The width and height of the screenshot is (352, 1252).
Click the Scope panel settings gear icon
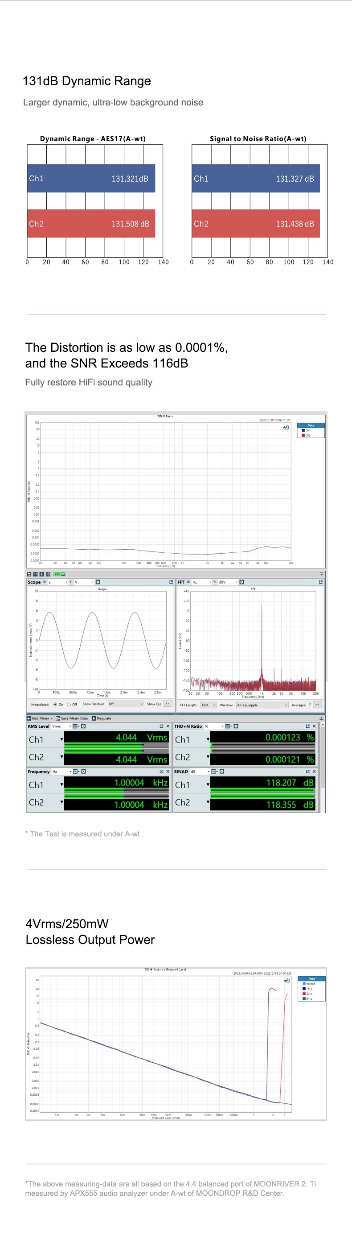(x=98, y=582)
